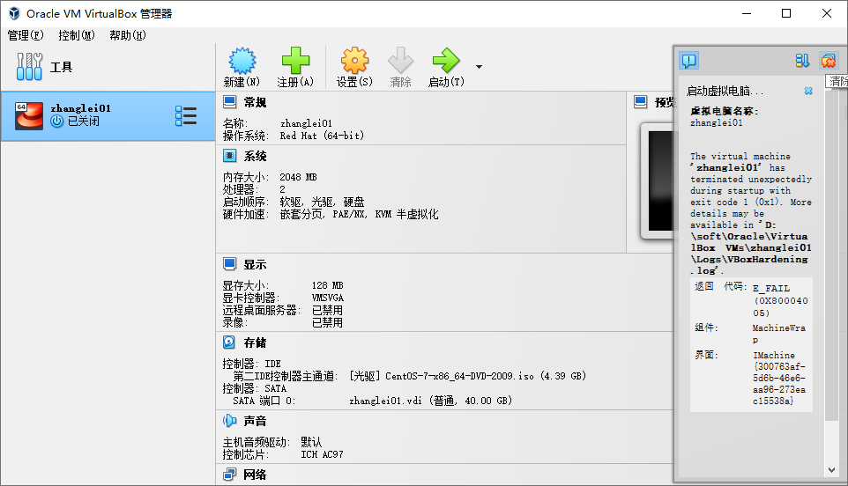The image size is (848, 486).
Task: Open zhanglei01 machine tools list menu icon
Action: (x=186, y=116)
